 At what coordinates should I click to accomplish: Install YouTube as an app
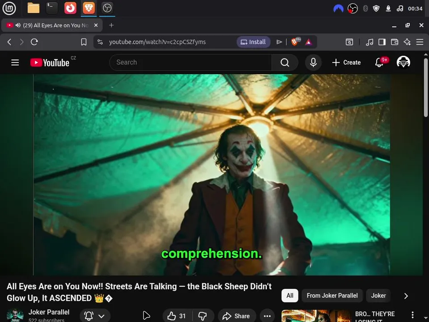pos(253,42)
